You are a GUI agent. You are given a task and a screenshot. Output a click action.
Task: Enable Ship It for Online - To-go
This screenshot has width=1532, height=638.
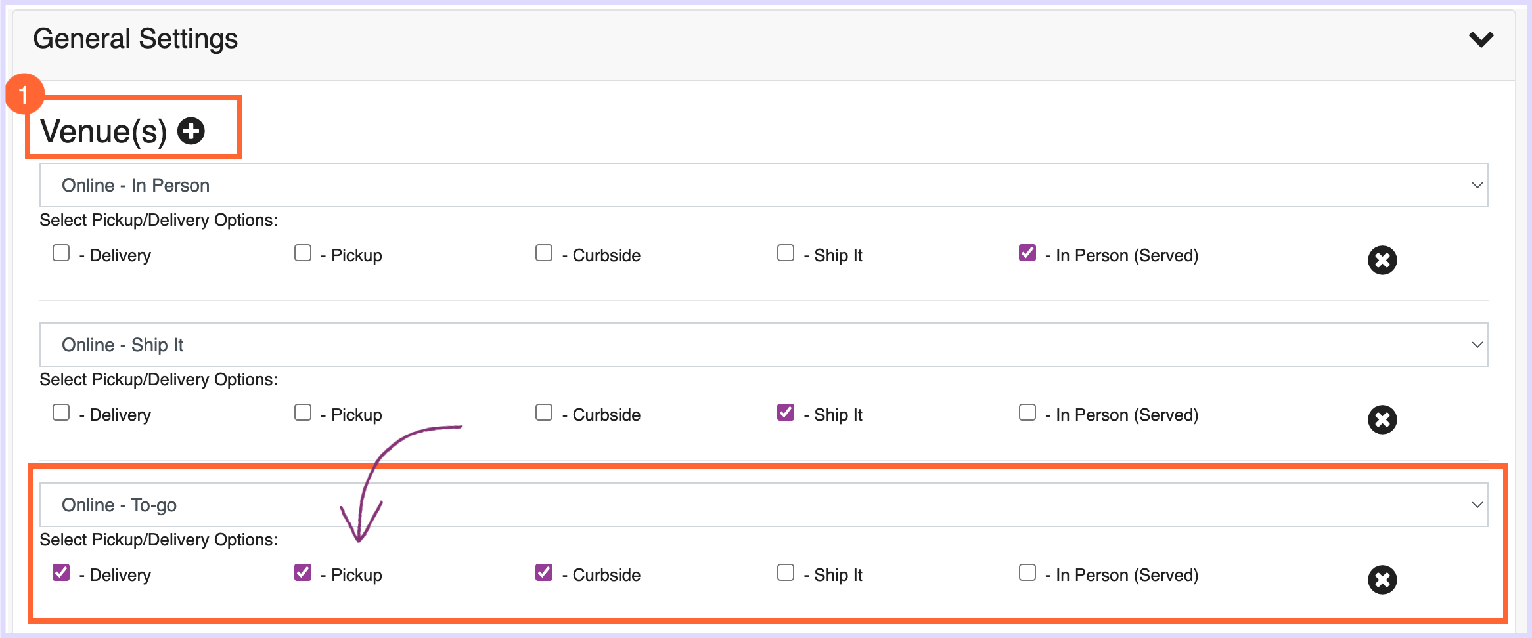[786, 572]
